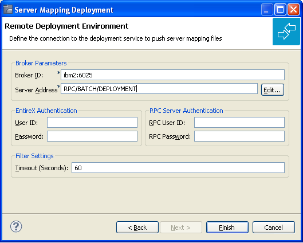This screenshot has height=243, width=303.
Task: Click the help question mark icon
Action: tap(16, 226)
